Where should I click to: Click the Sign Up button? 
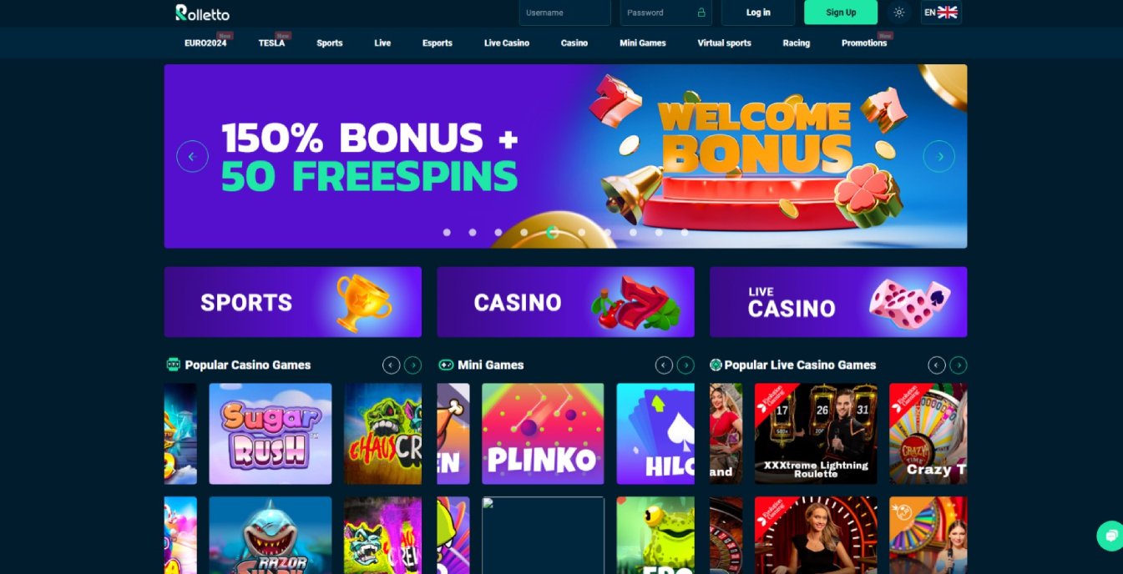coord(841,13)
